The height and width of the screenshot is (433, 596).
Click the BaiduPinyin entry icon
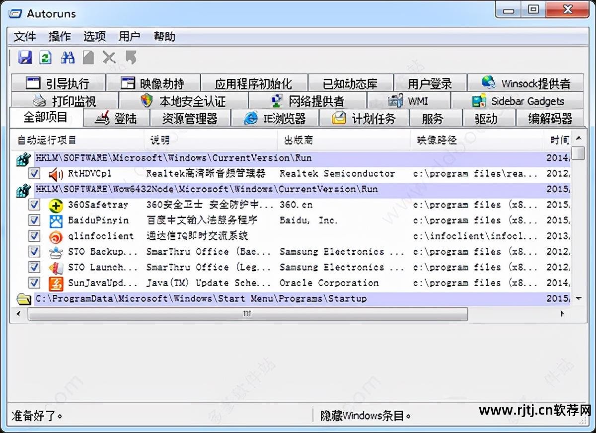56,220
